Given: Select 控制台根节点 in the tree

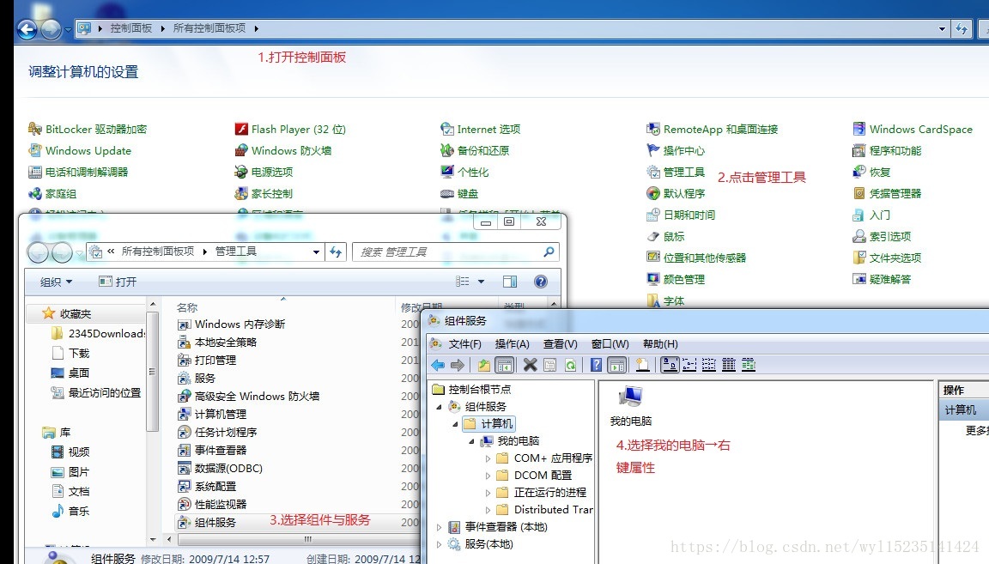Looking at the screenshot, I should (479, 389).
